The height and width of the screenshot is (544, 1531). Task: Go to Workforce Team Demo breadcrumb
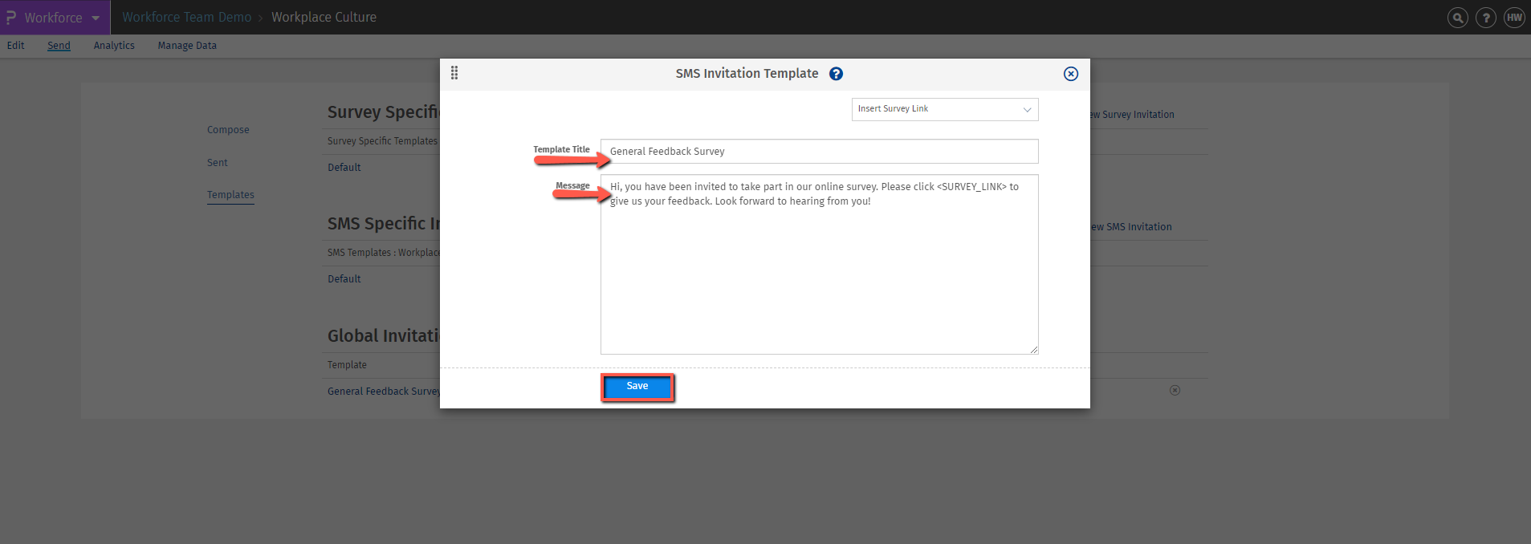187,17
